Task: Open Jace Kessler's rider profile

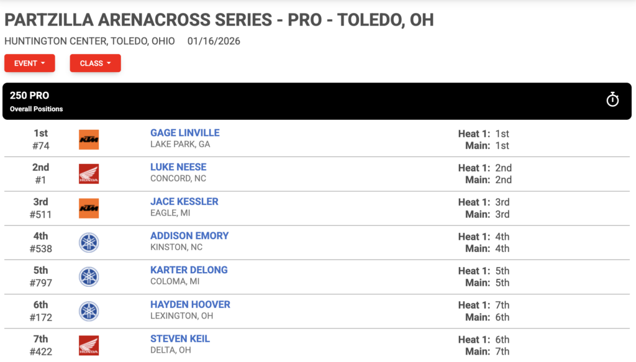Action: click(184, 201)
